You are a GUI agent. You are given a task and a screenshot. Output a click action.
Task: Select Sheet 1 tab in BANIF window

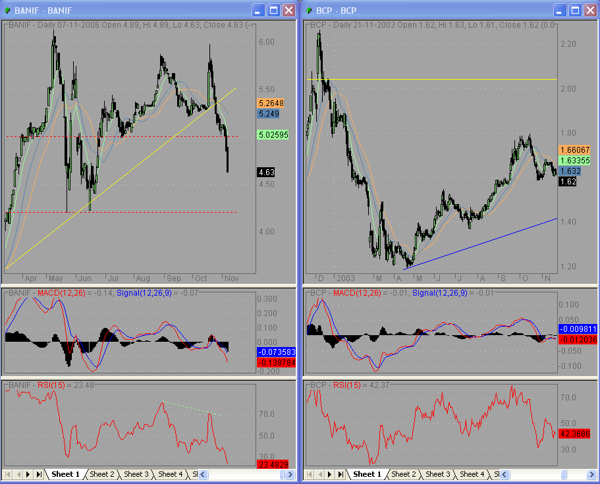[x=65, y=474]
